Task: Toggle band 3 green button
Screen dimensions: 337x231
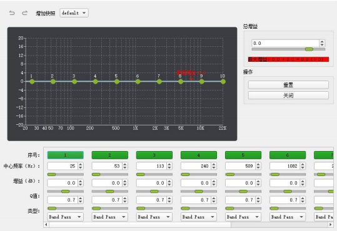Action: pyautogui.click(x=154, y=155)
